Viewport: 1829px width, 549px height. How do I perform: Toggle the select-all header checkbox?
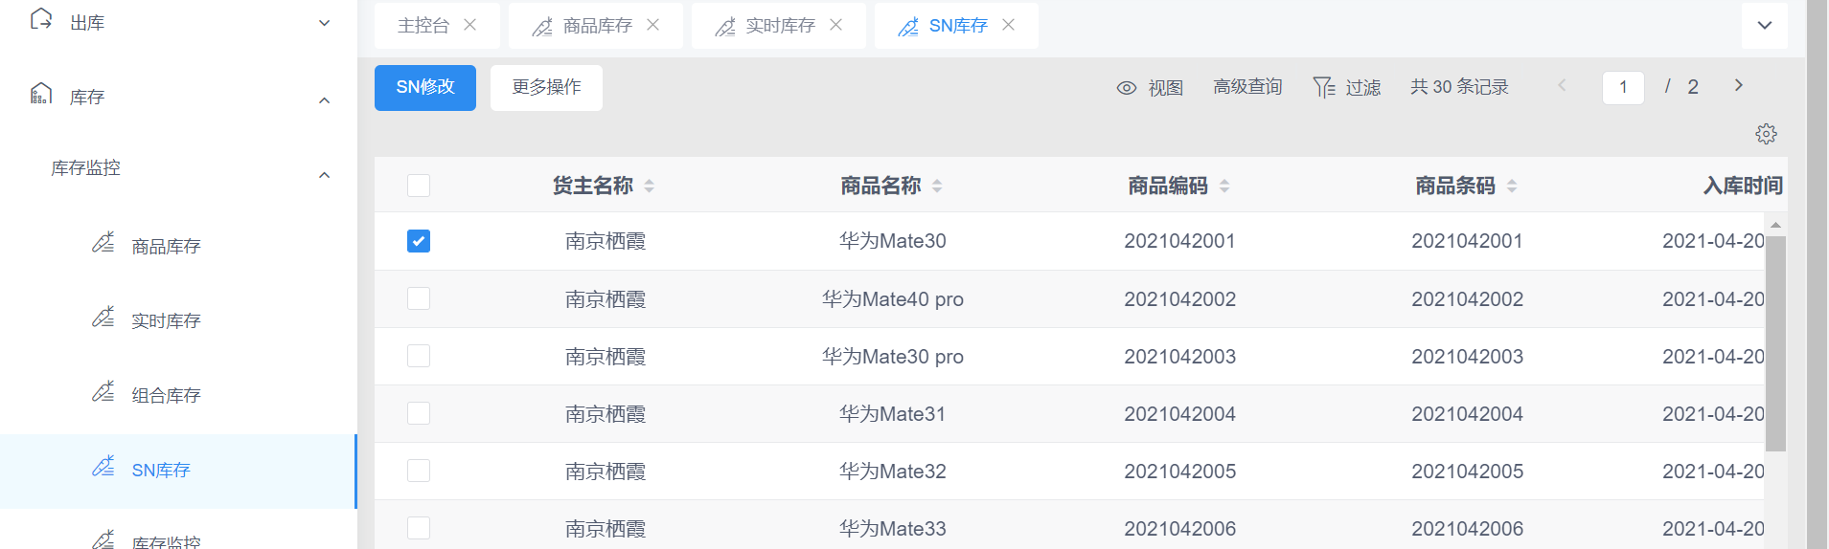click(x=419, y=186)
